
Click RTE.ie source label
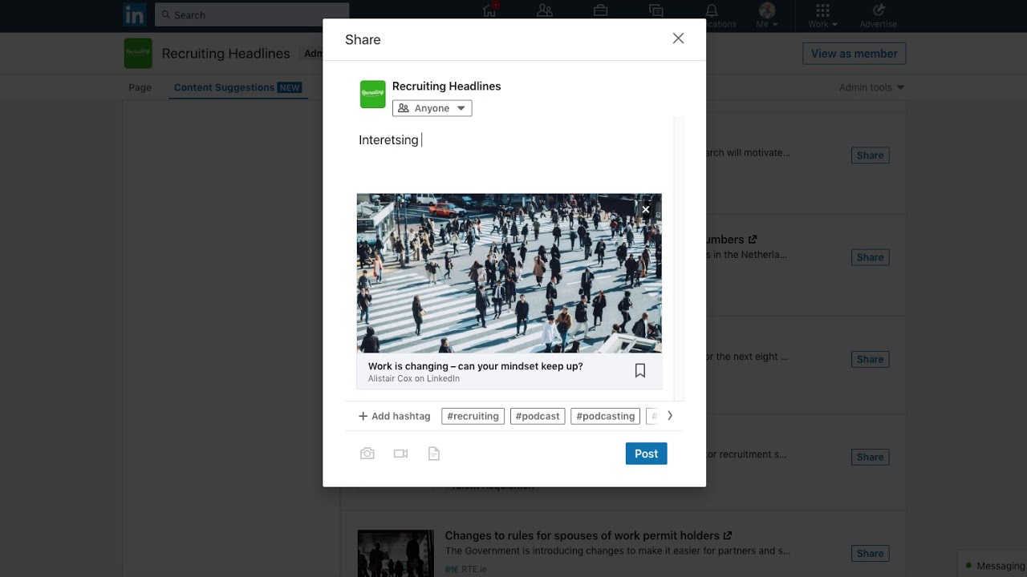tap(473, 569)
